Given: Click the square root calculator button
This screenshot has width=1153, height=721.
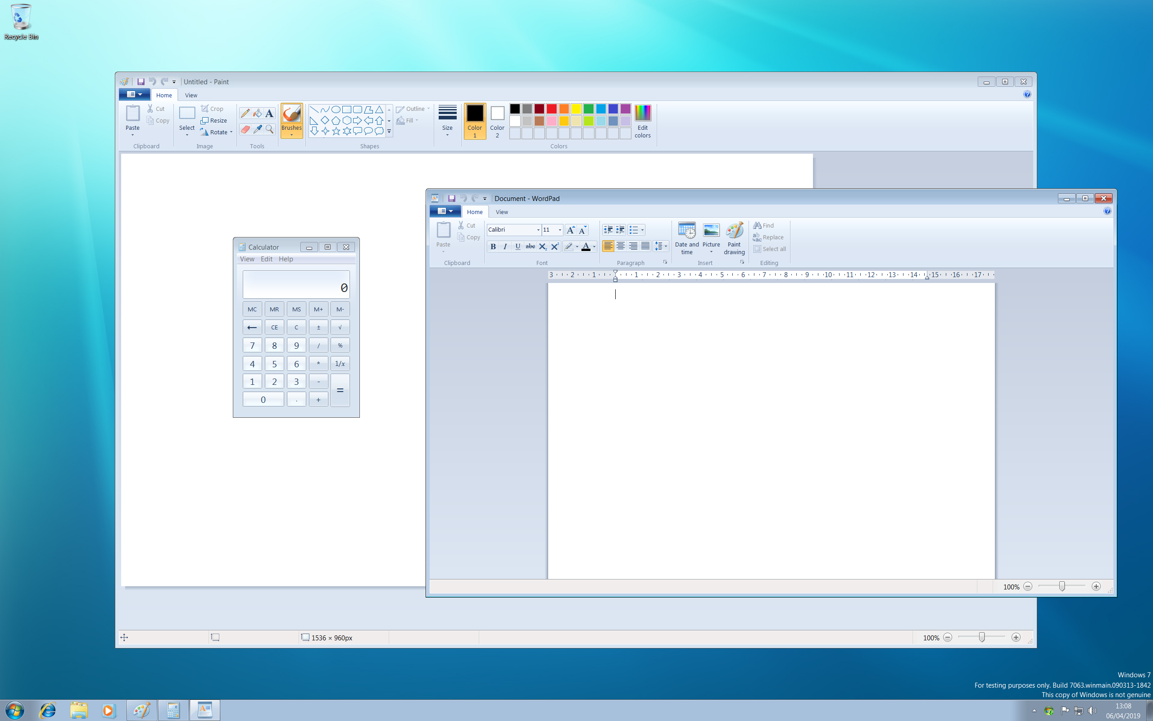Looking at the screenshot, I should 340,327.
